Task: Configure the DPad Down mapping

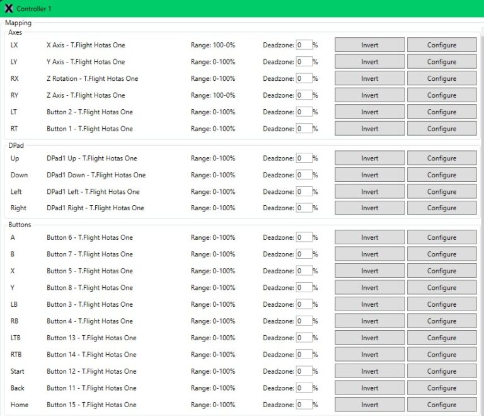Action: [441, 175]
